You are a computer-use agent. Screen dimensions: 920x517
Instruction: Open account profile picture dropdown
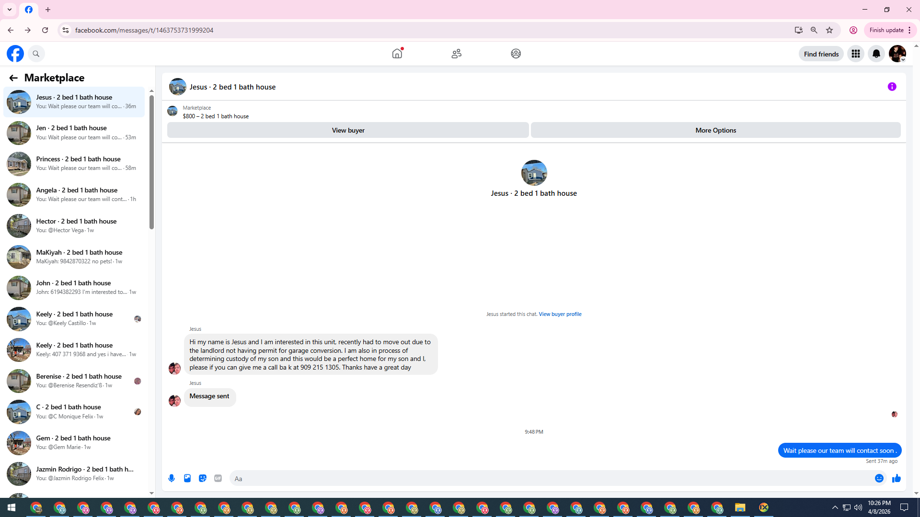(897, 54)
